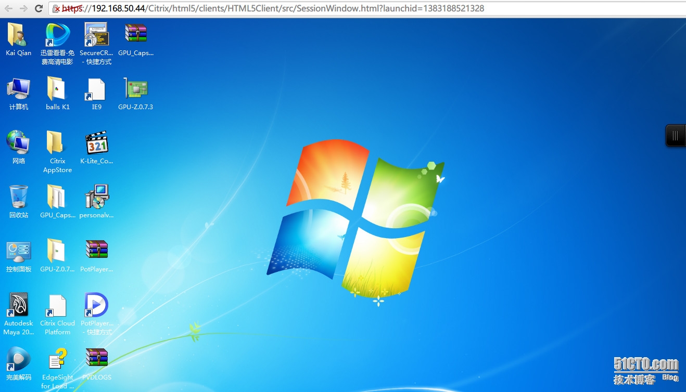This screenshot has width=686, height=392.
Task: Open the 网络 network icon
Action: tap(18, 142)
